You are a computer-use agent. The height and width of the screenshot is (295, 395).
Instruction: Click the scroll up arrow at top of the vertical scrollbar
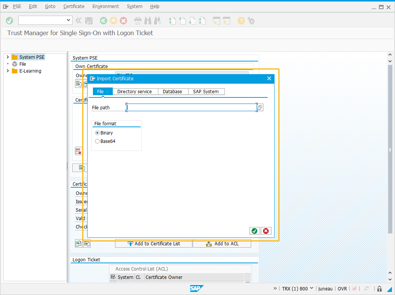tap(390, 55)
